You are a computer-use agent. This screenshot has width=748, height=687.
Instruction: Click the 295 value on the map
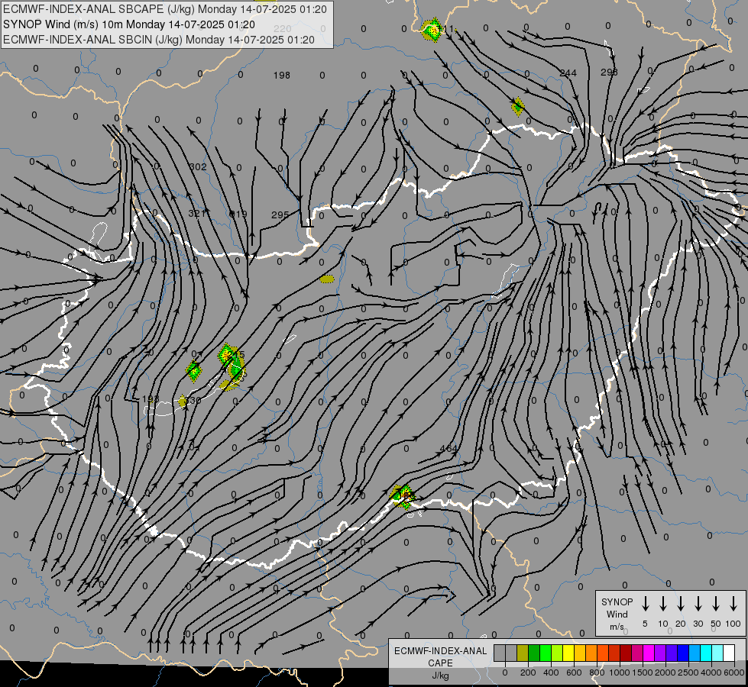280,215
